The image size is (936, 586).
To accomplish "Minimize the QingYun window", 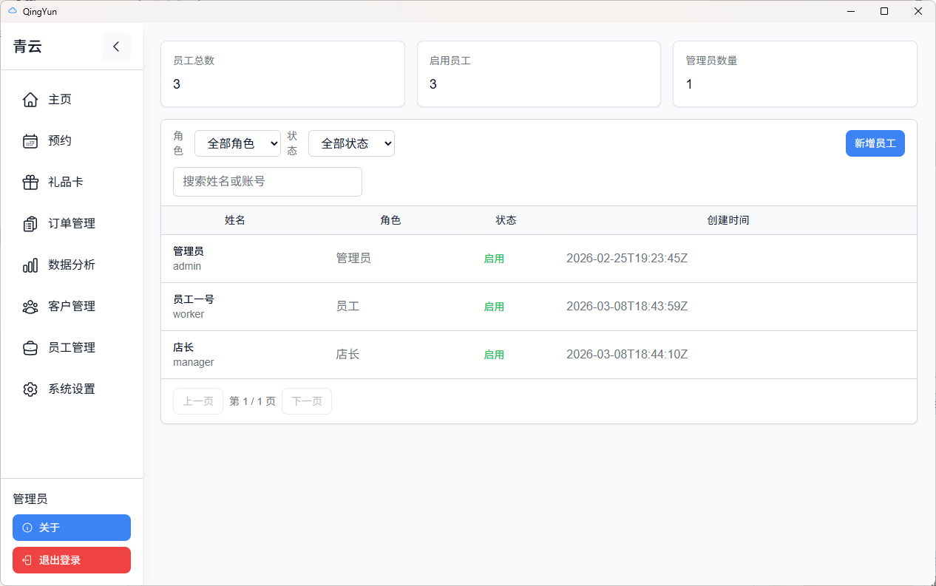I will pyautogui.click(x=851, y=11).
